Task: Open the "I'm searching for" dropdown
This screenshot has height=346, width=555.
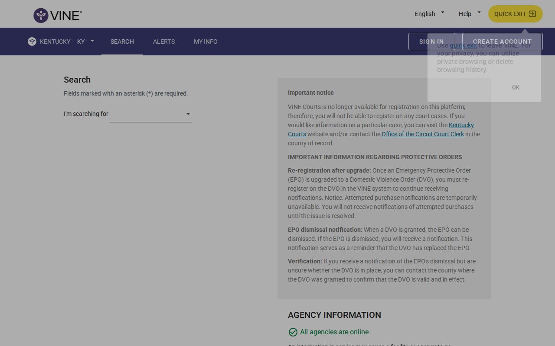Action: click(x=151, y=114)
